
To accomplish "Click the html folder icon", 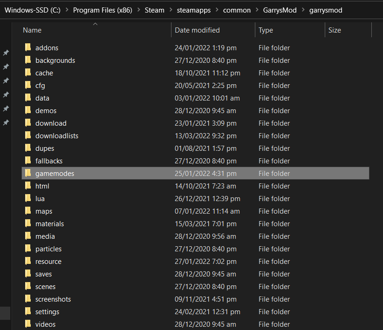I will tap(28, 186).
